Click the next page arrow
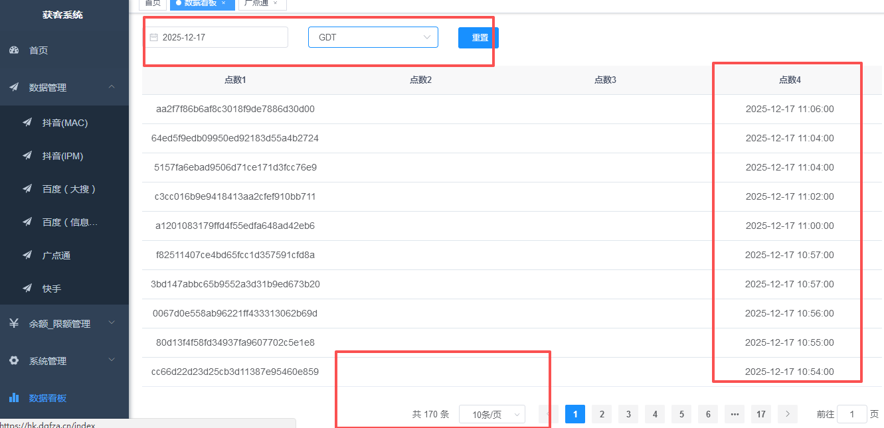Viewport: 884px width, 428px height. click(x=788, y=415)
